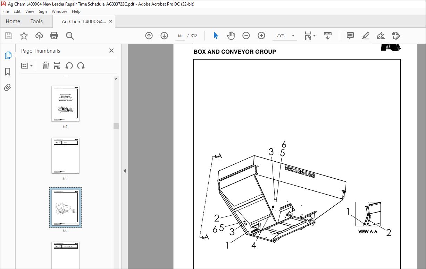Zoom in with the plus icon
The image size is (426, 269).
point(261,36)
